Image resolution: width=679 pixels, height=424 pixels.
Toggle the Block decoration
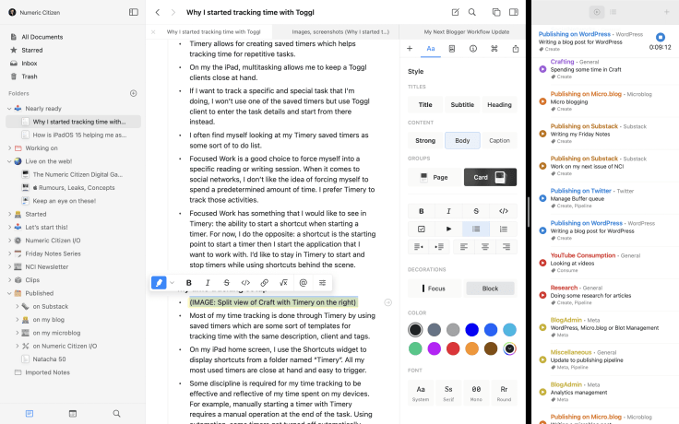coord(490,289)
